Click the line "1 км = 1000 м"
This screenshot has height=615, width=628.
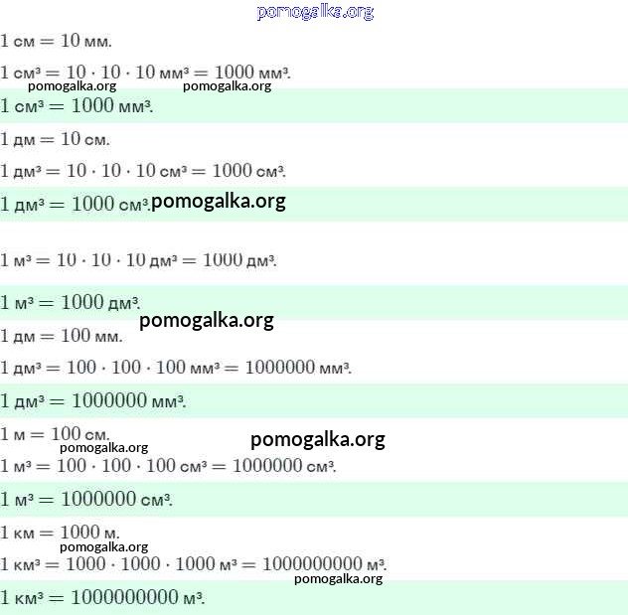click(61, 532)
